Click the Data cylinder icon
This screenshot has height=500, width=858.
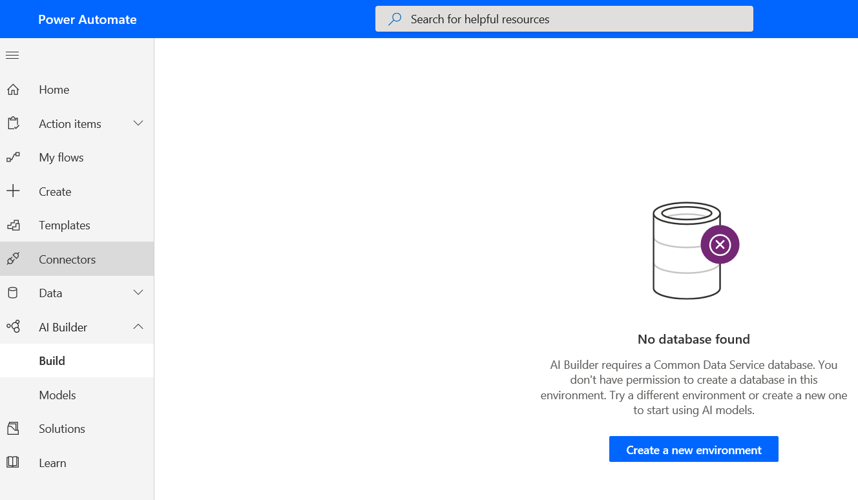click(13, 293)
